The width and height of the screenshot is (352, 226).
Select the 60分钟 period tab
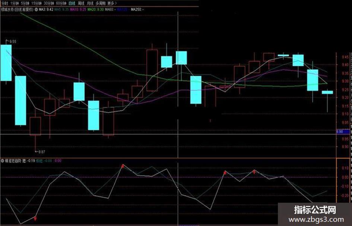(61, 3)
